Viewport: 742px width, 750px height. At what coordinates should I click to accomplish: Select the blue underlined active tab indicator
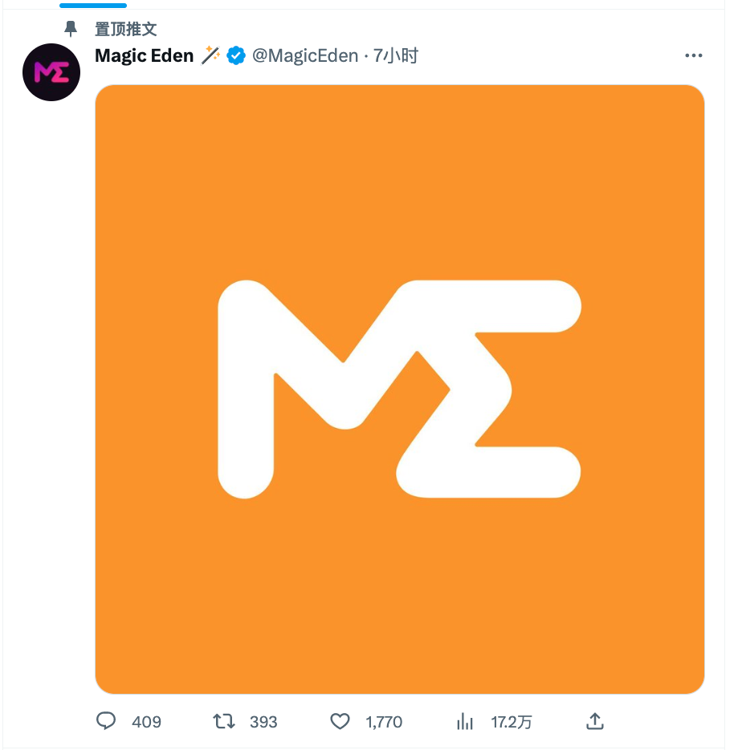93,6
